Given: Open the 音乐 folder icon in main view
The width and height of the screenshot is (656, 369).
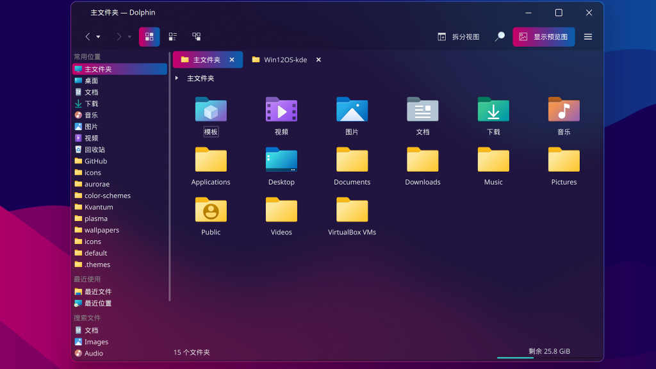Looking at the screenshot, I should (x=563, y=109).
